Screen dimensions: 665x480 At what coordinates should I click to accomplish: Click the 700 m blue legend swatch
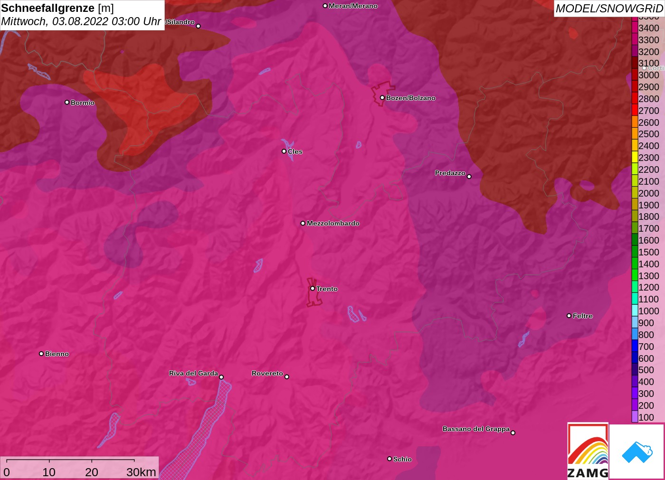pyautogui.click(x=635, y=347)
